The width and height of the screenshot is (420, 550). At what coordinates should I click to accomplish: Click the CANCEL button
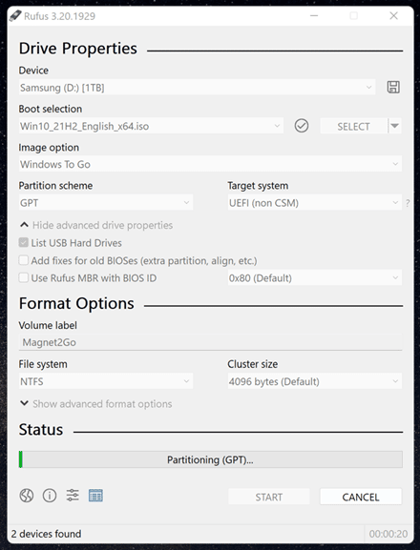click(x=361, y=497)
